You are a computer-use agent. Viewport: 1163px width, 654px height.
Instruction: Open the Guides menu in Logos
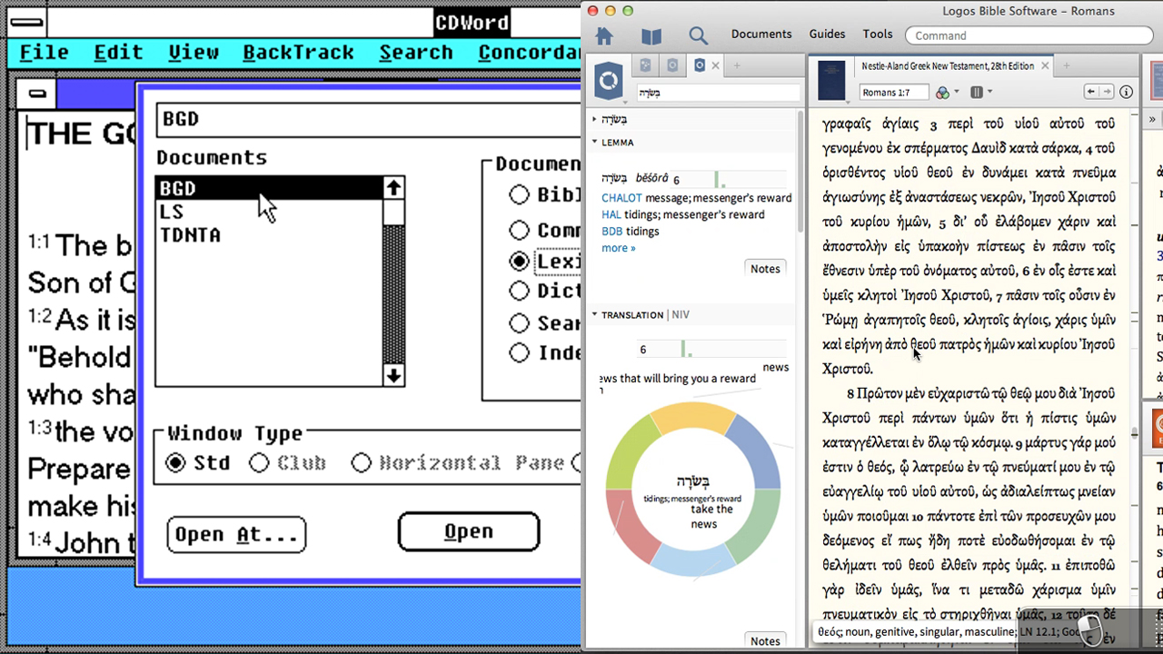pos(827,35)
